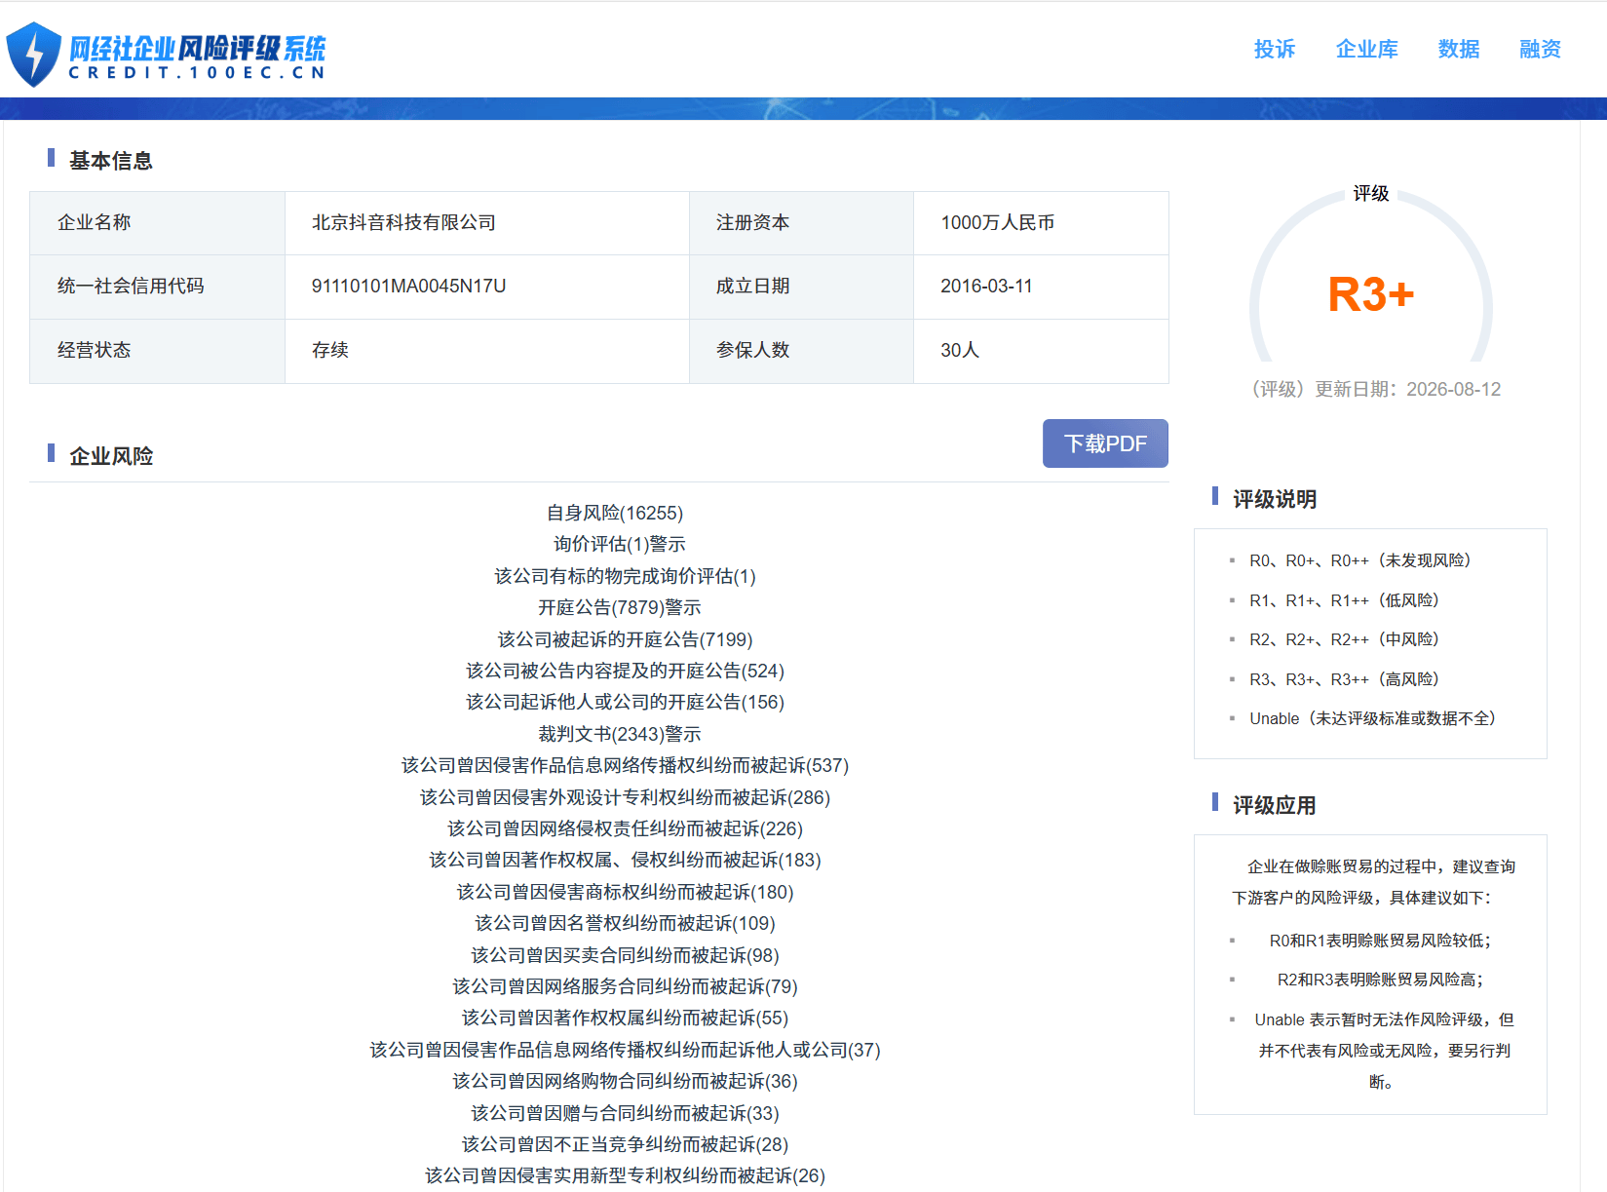Click 侵害商标权纠纷而被起诉(180) line

[x=625, y=892]
